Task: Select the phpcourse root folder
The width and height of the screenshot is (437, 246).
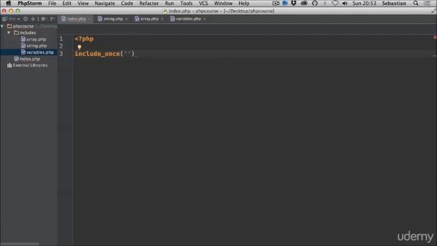Action: [x=23, y=26]
